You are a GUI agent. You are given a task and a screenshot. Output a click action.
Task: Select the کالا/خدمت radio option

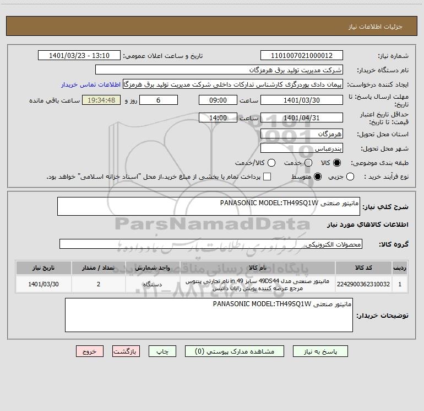271,163
